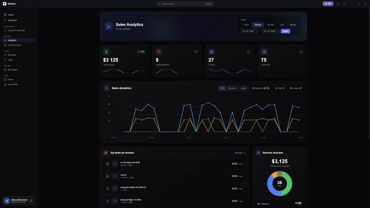Open the Notes tool in sidebar
370x208 pixels.
coord(10,79)
